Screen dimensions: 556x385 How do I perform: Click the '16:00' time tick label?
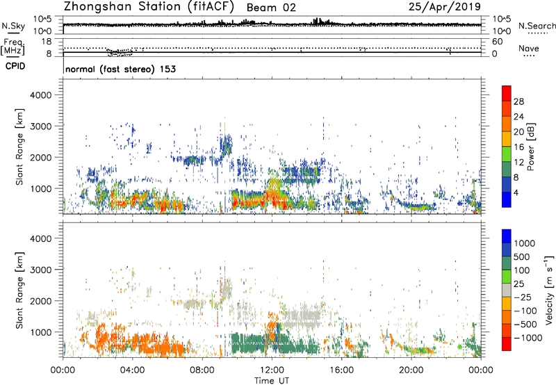pyautogui.click(x=341, y=370)
